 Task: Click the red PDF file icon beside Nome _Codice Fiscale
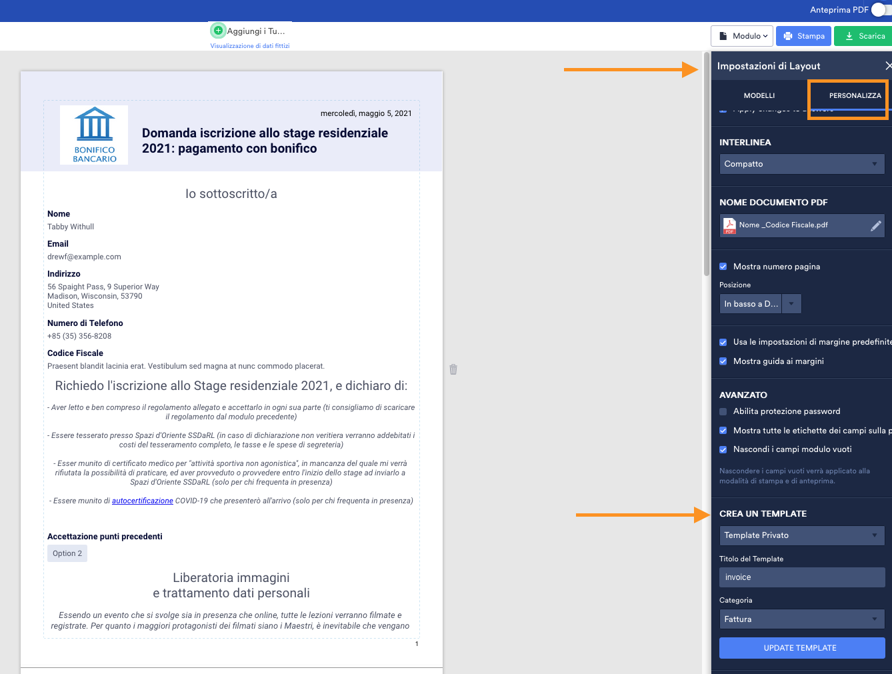(x=728, y=225)
